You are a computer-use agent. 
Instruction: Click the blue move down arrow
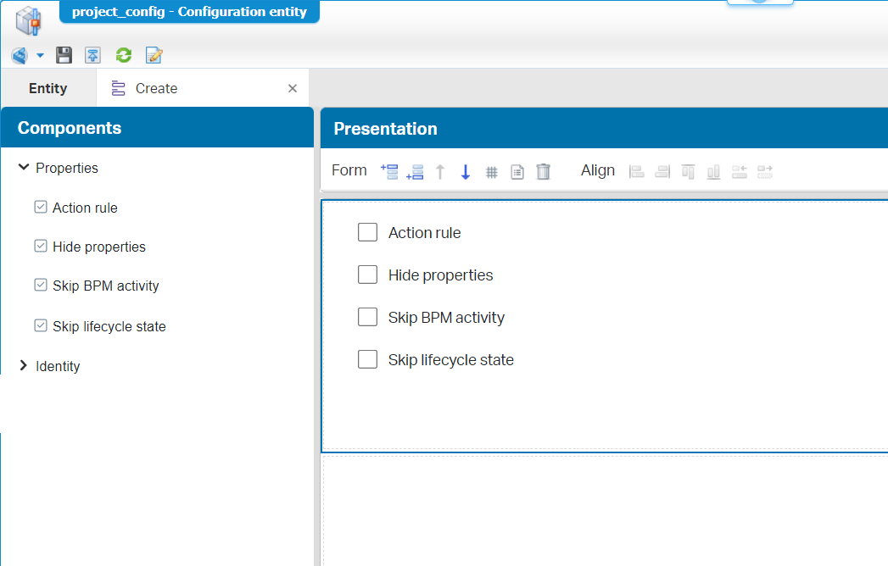[466, 172]
